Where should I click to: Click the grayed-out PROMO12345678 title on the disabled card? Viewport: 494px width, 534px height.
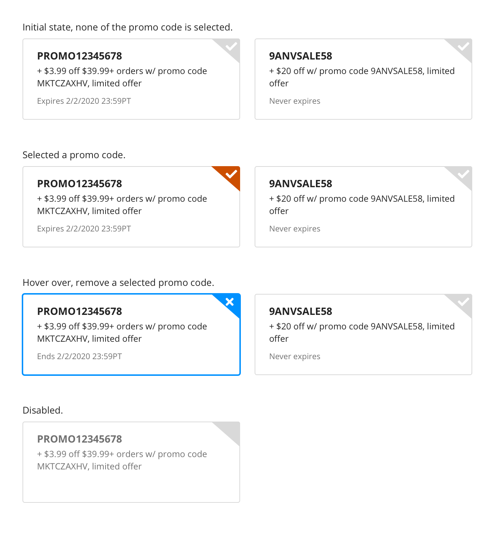tap(79, 439)
